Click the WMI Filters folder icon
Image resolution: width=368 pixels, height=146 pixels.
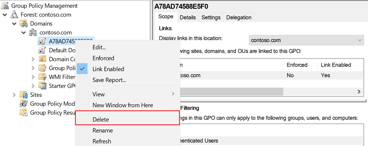[x=42, y=77]
